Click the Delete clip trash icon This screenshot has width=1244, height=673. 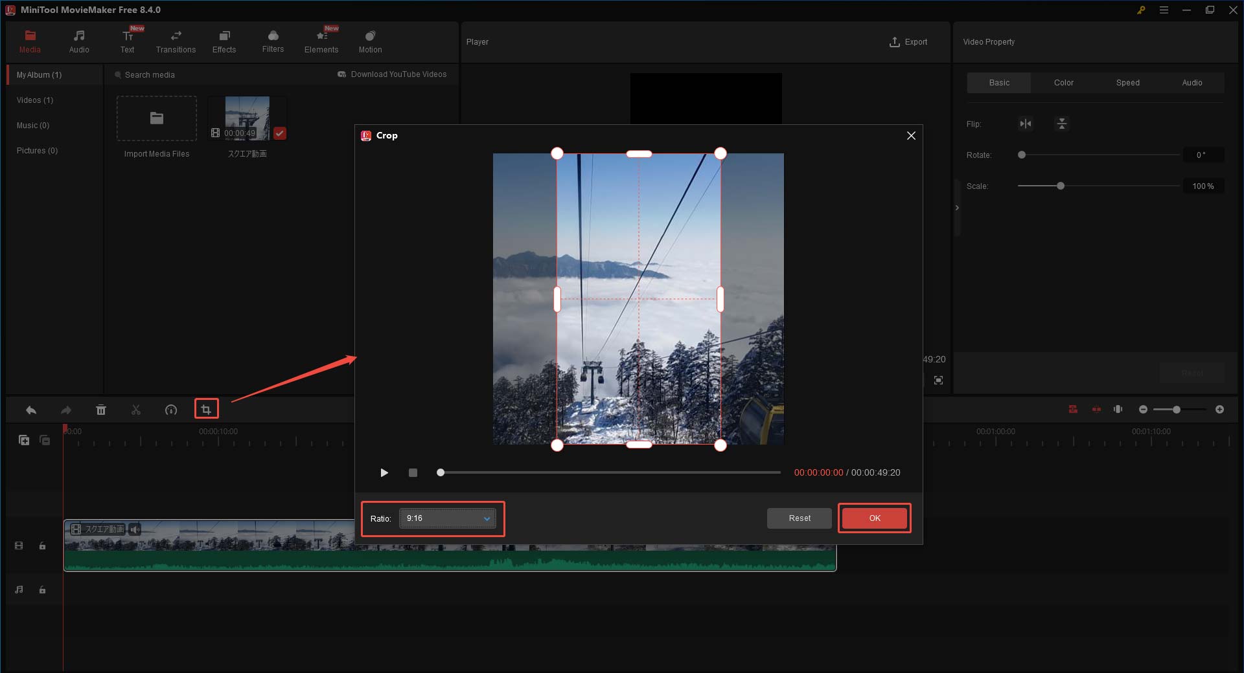[100, 410]
